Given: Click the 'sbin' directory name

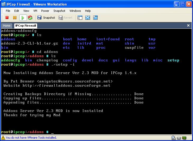Looking at the screenshot, I should 129,43.
